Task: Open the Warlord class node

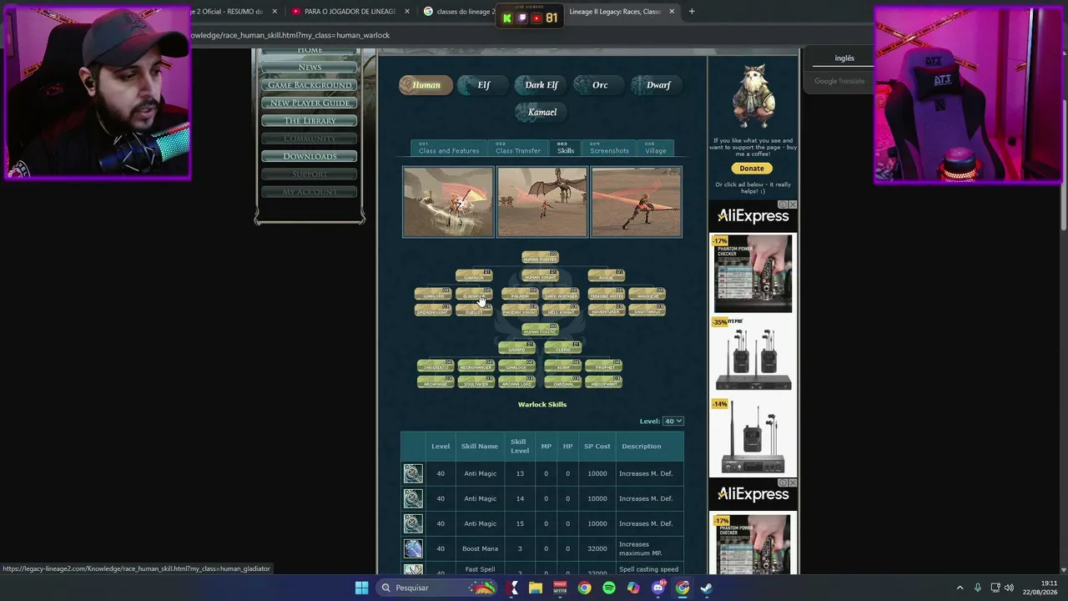Action: point(433,294)
